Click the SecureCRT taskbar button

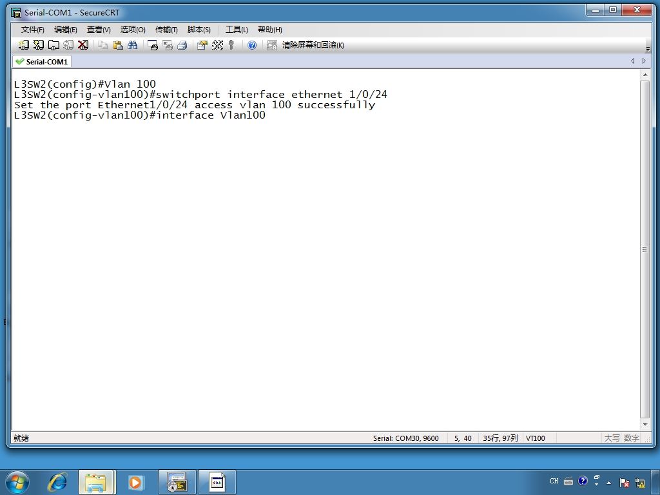tap(177, 482)
